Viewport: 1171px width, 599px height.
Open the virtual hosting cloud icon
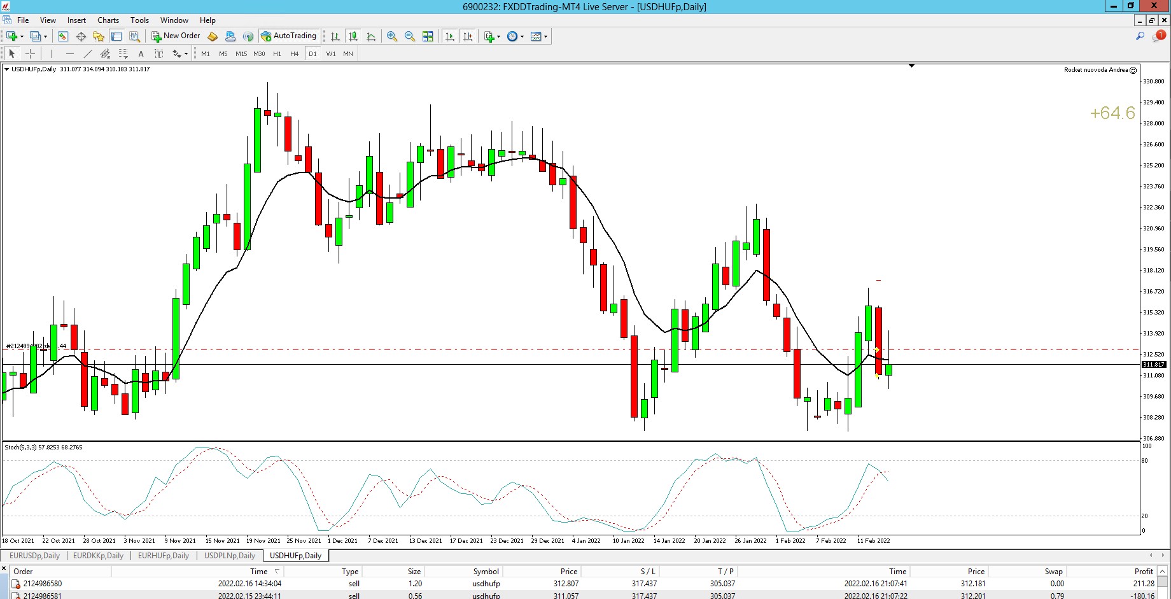click(230, 36)
